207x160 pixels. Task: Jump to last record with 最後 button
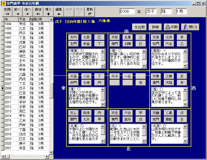pos(38,11)
